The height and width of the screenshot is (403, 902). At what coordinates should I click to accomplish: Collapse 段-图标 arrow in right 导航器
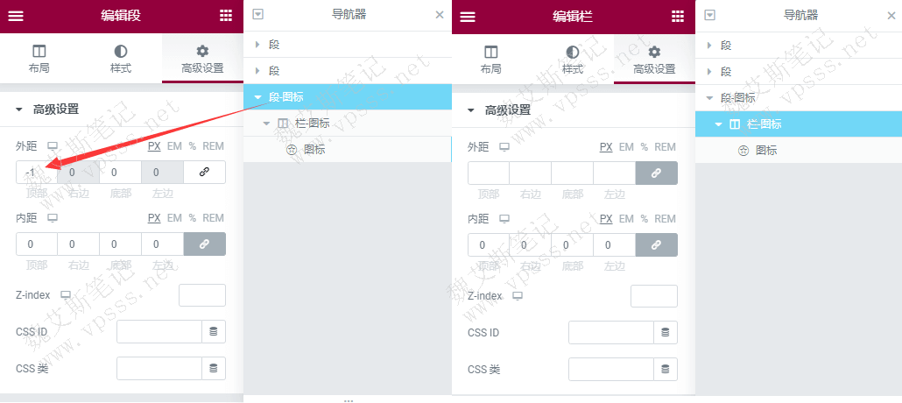click(x=710, y=98)
